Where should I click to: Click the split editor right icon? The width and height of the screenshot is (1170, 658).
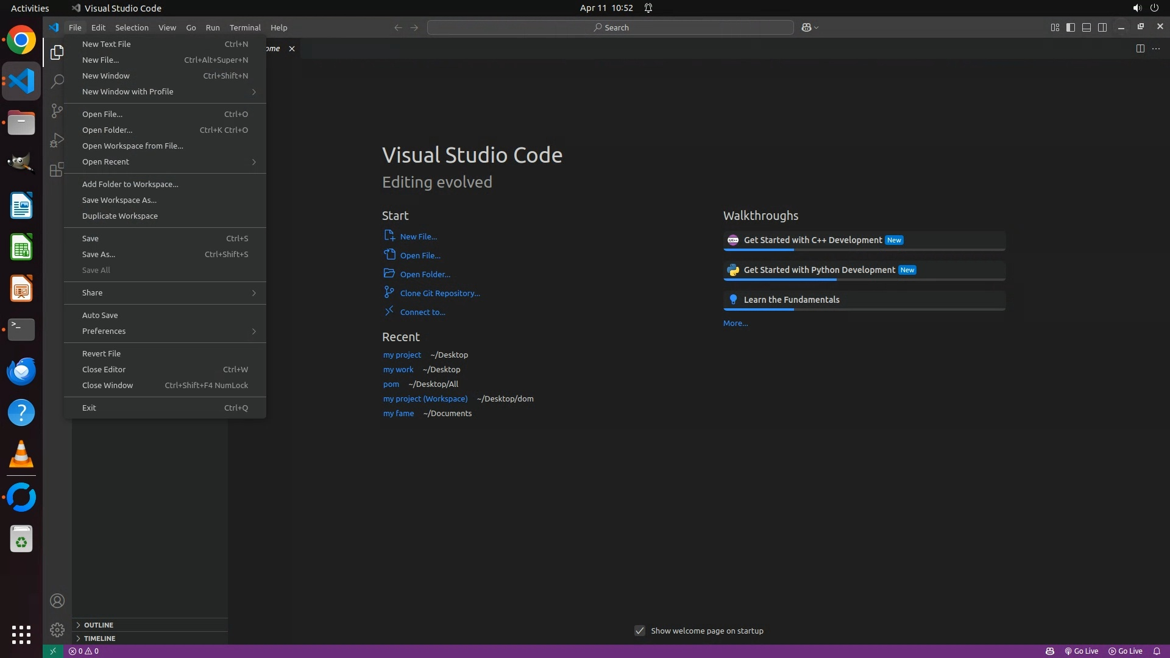point(1140,49)
